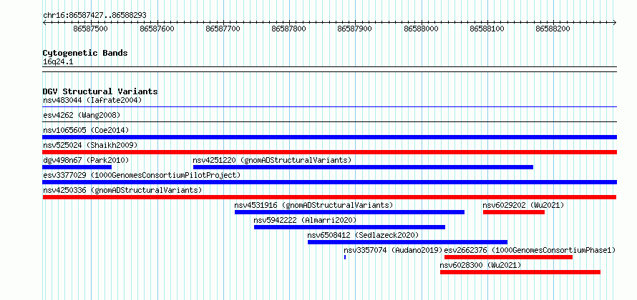This screenshot has height=300, width=637.
Task: Open the nsv6508412 (Sedlazeck2020) label
Action: 363,235
